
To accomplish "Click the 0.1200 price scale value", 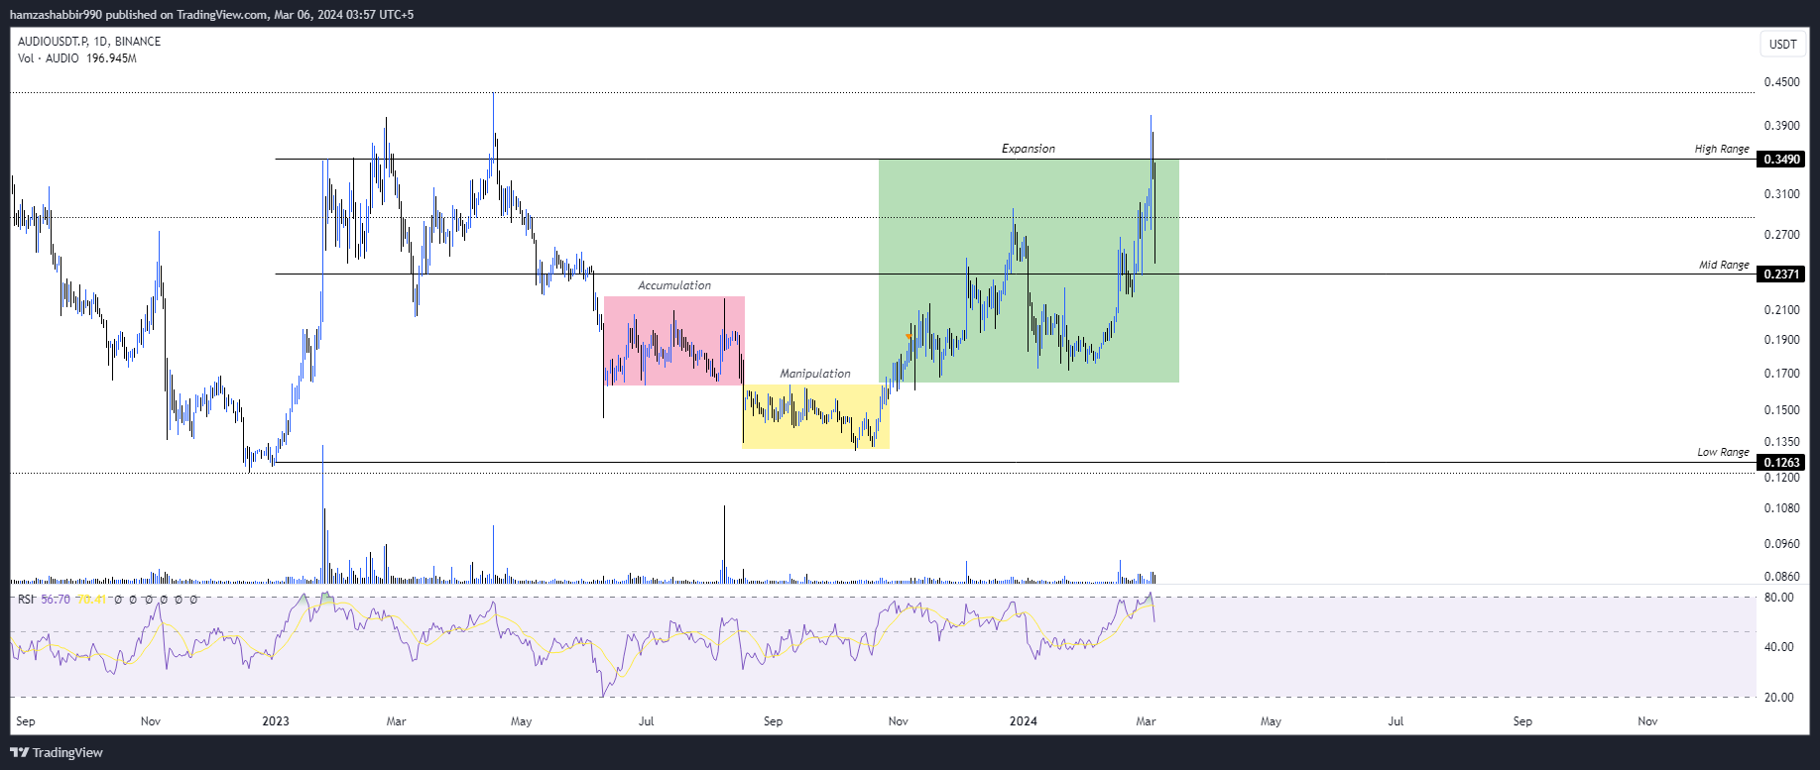I will click(x=1781, y=478).
